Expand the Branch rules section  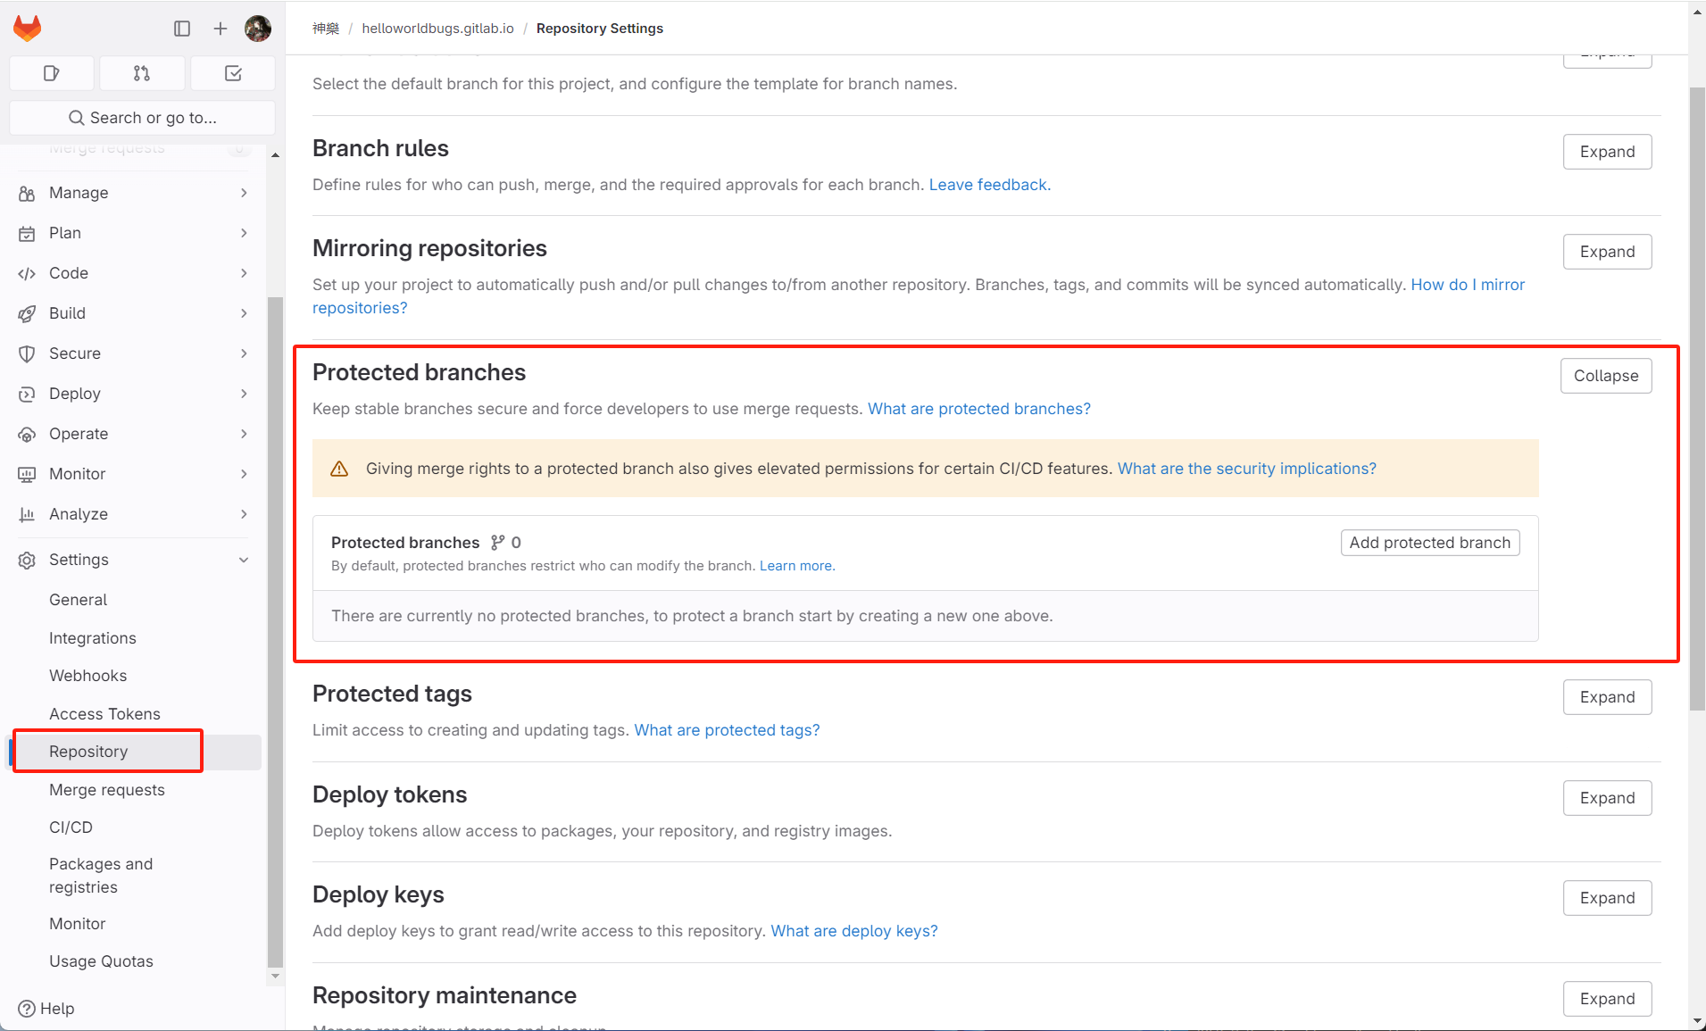pos(1607,152)
